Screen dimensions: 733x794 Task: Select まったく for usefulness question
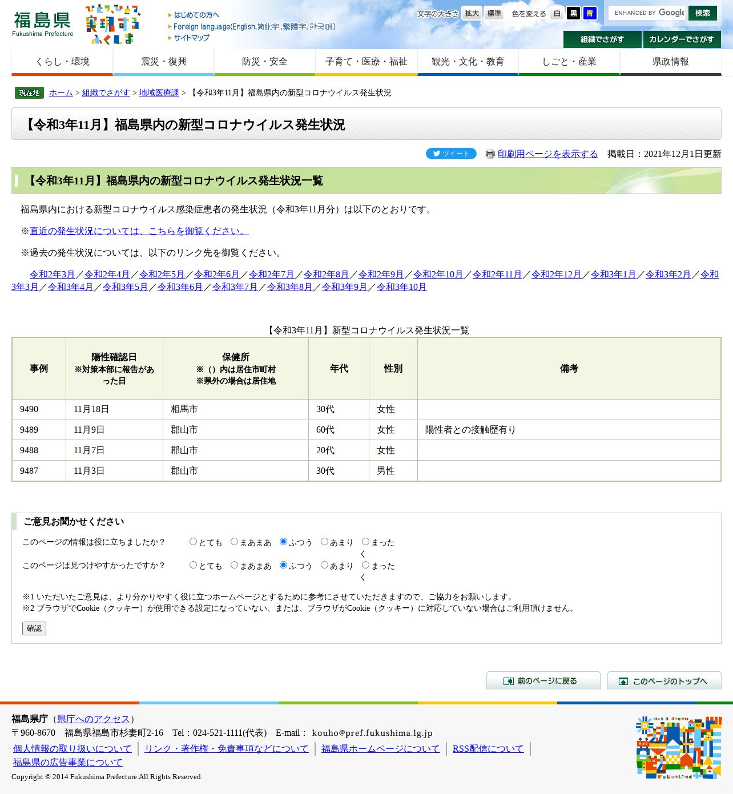pyautogui.click(x=365, y=542)
